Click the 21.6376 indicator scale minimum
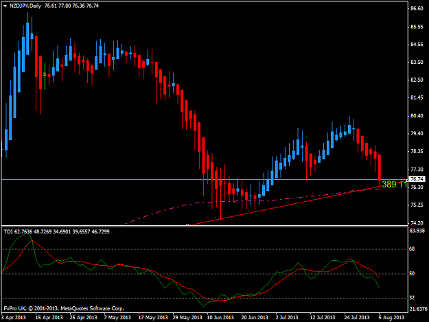Viewport: 429px width, 322px height. point(419,309)
